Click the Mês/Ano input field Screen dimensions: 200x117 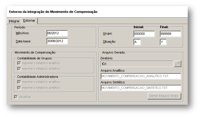coord(57,33)
